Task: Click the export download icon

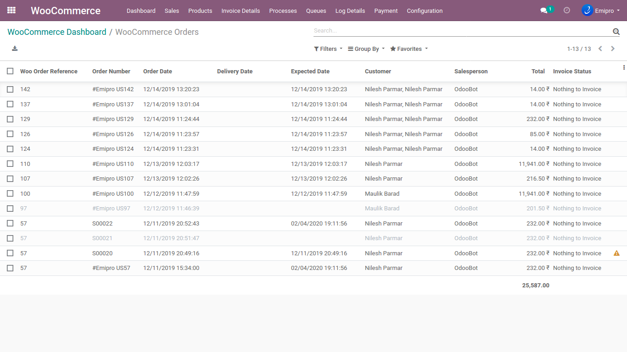Action: [15, 49]
